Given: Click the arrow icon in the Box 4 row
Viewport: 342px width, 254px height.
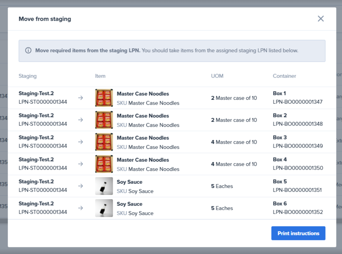Looking at the screenshot, I should 80,164.
